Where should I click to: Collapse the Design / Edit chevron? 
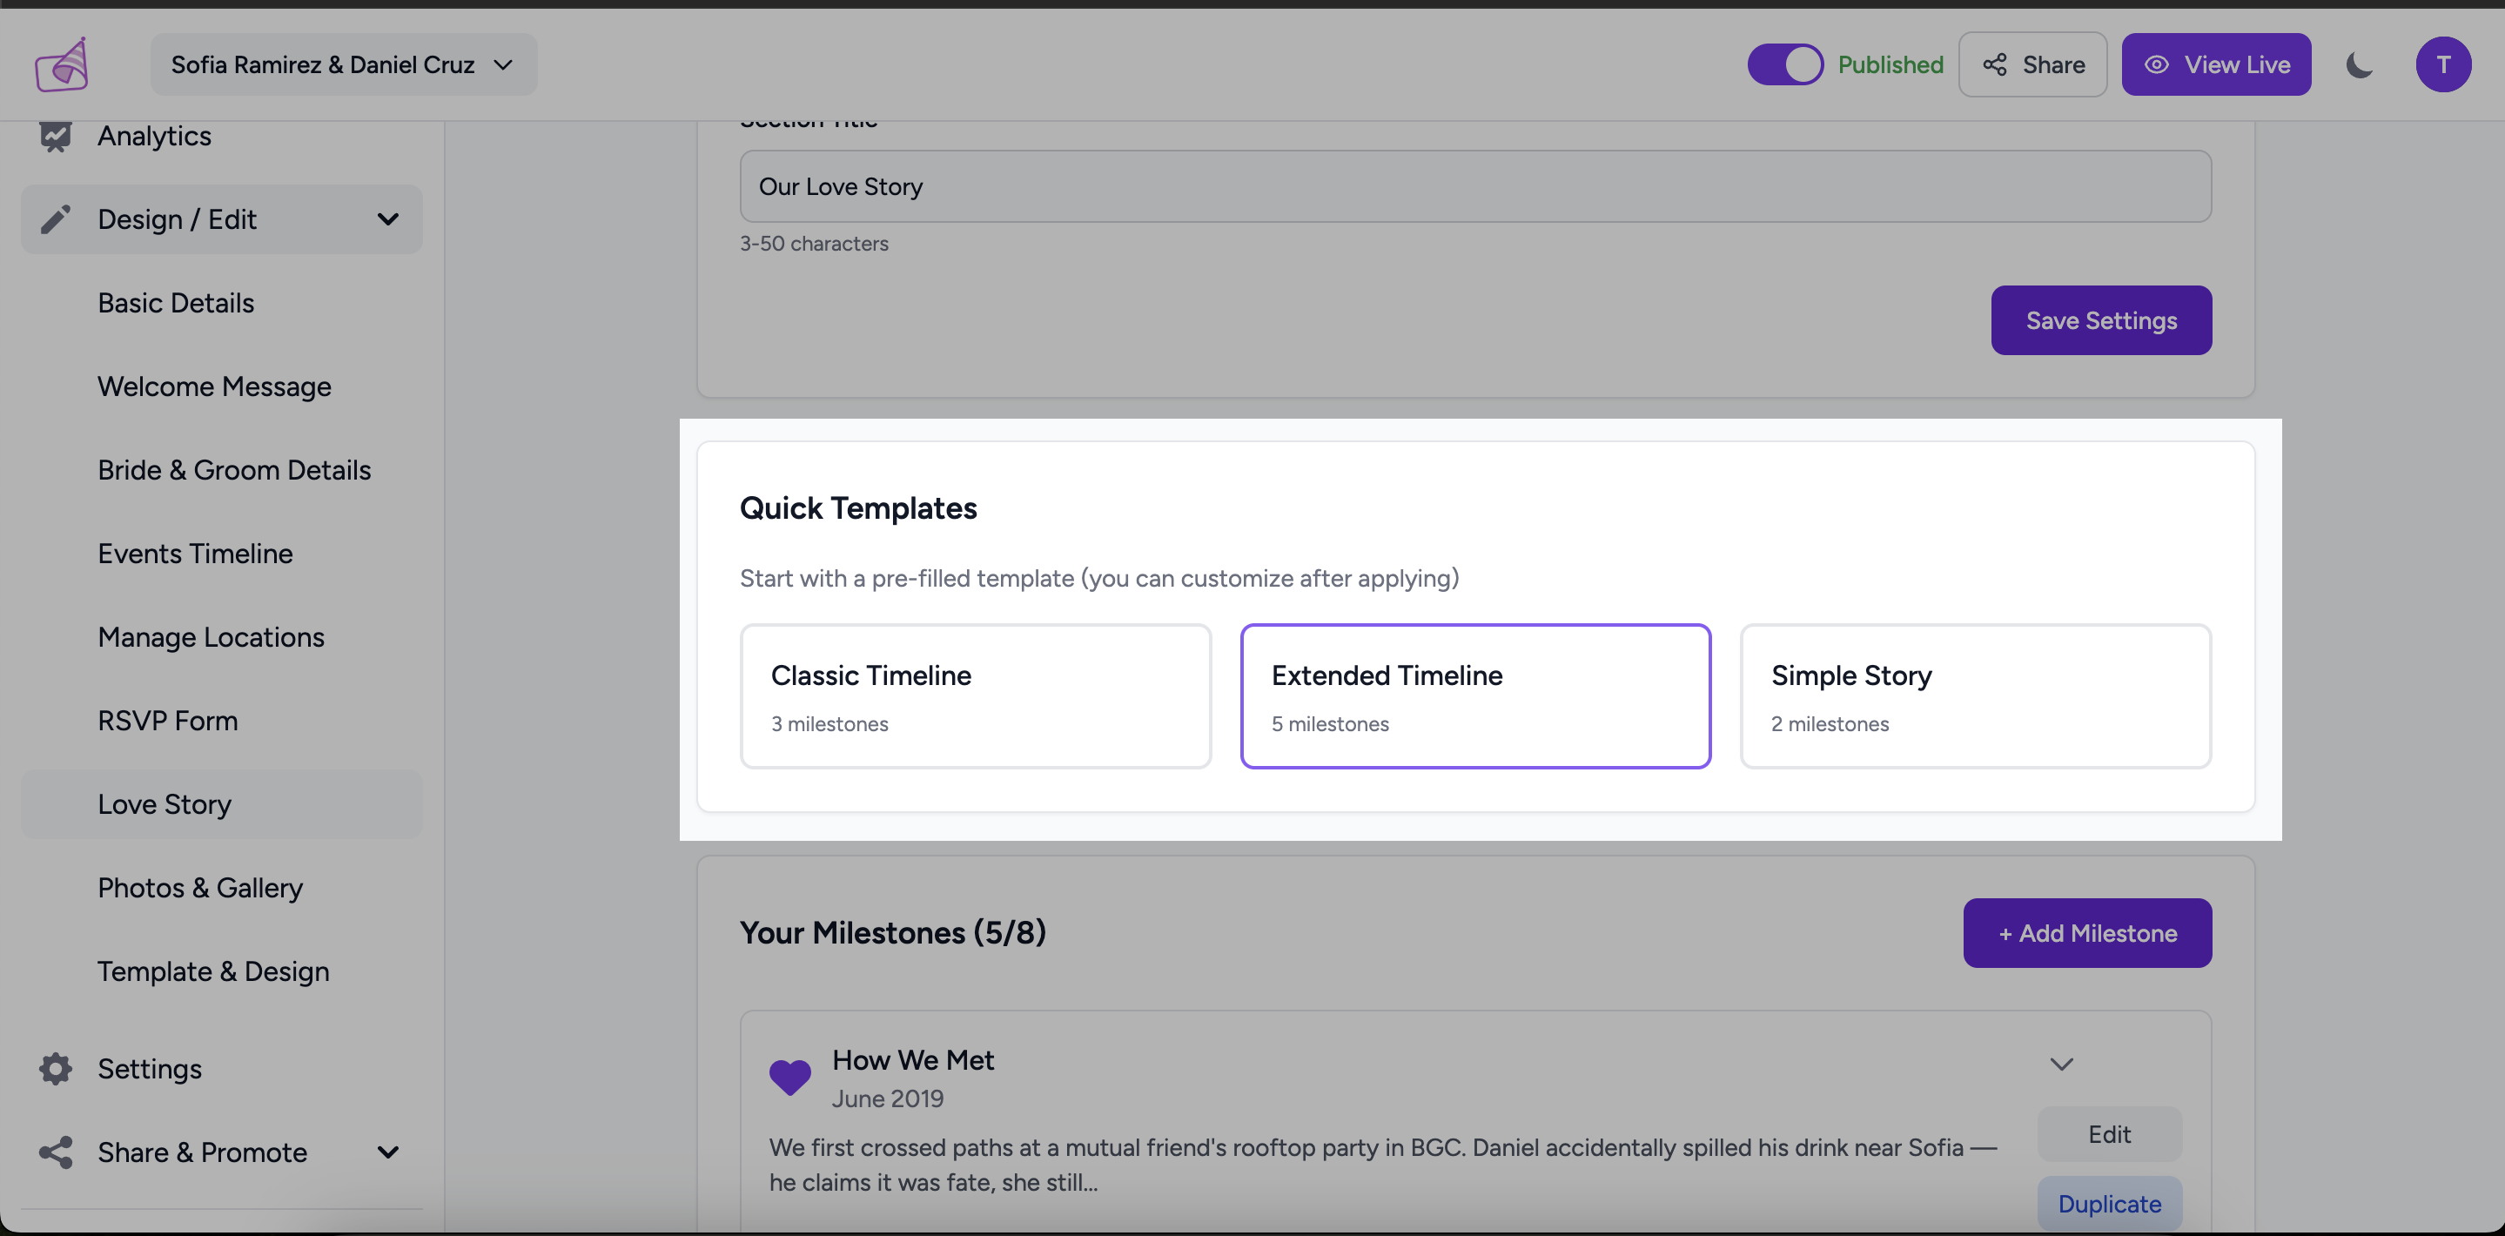[388, 218]
